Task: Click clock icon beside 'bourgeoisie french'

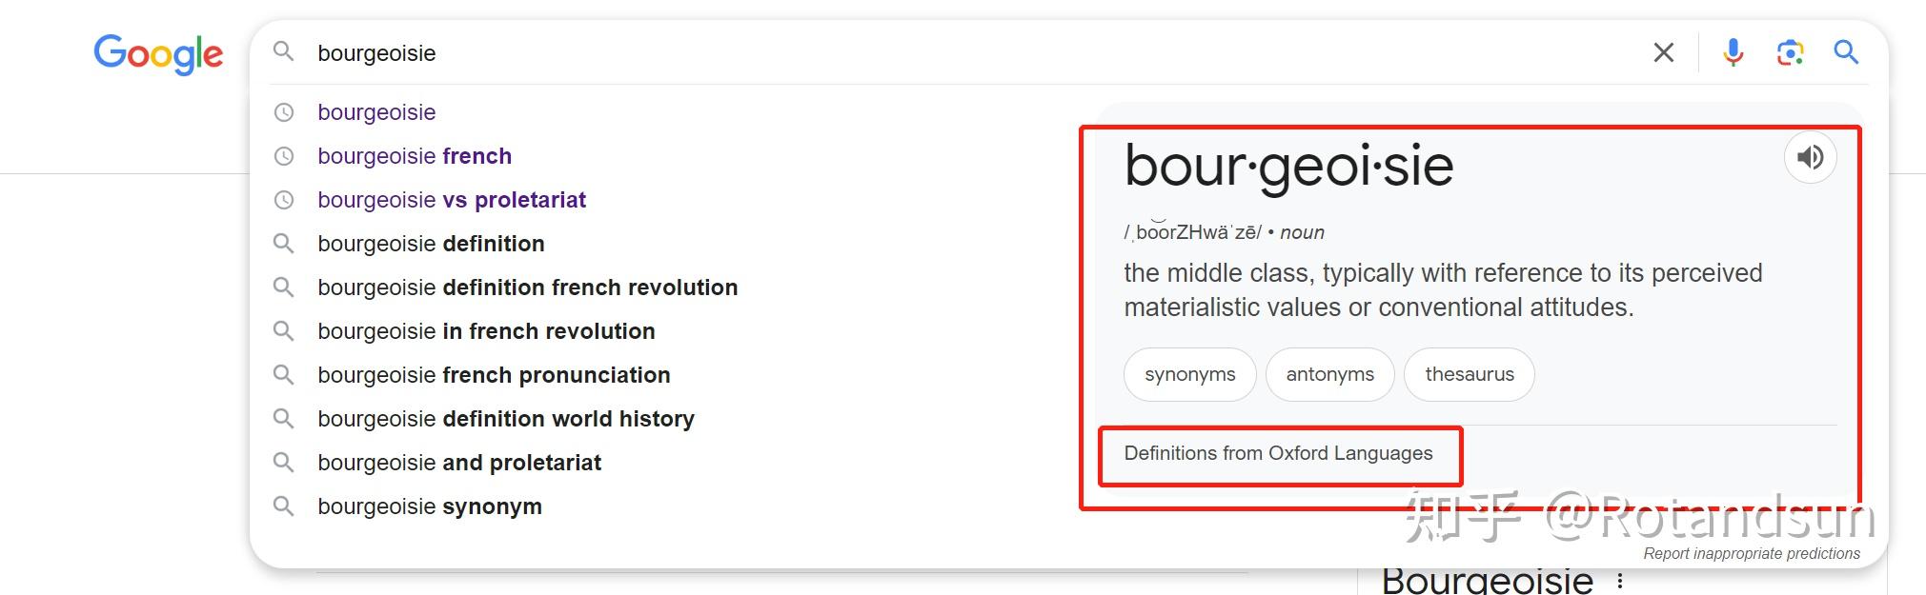Action: click(284, 156)
